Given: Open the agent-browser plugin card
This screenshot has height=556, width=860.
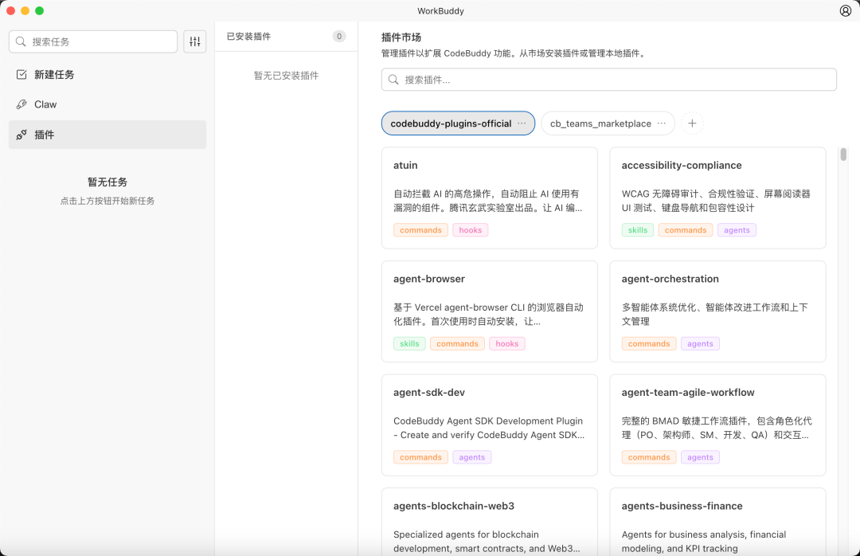Looking at the screenshot, I should [x=489, y=311].
